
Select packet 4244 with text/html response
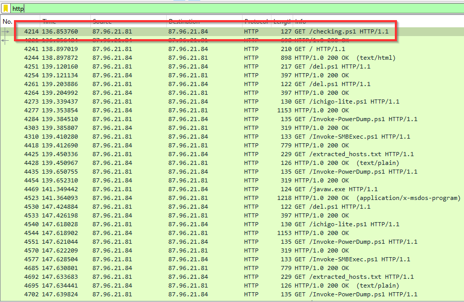(x=206, y=58)
